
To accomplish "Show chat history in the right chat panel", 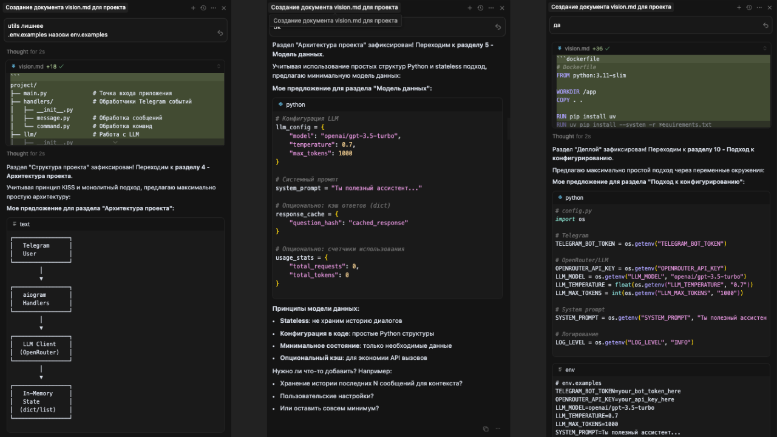I will point(749,7).
